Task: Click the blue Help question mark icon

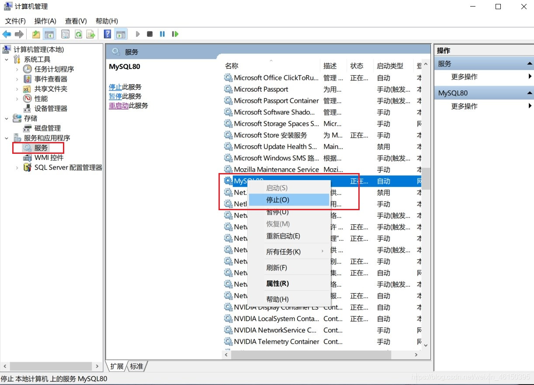Action: click(107, 34)
